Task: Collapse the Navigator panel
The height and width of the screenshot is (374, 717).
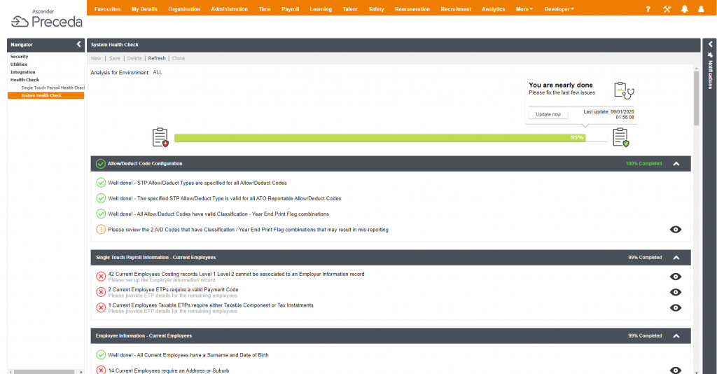Action: 78,44
